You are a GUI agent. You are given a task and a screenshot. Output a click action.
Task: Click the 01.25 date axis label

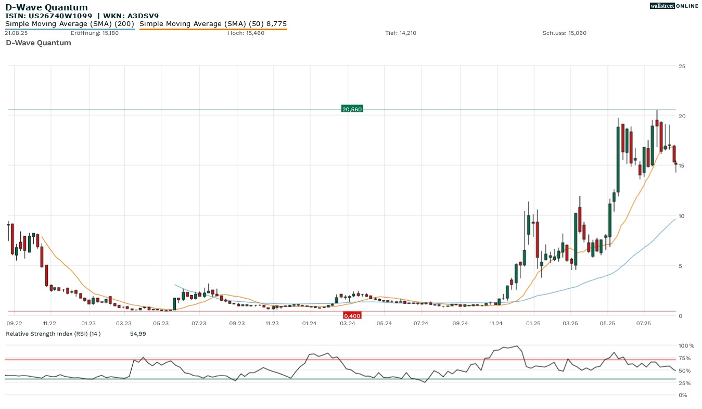click(533, 323)
